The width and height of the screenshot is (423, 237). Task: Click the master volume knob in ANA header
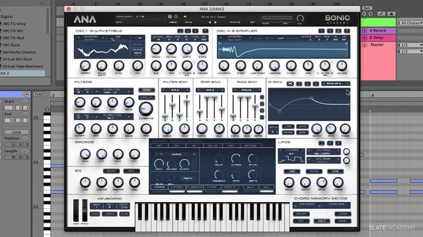300,18
